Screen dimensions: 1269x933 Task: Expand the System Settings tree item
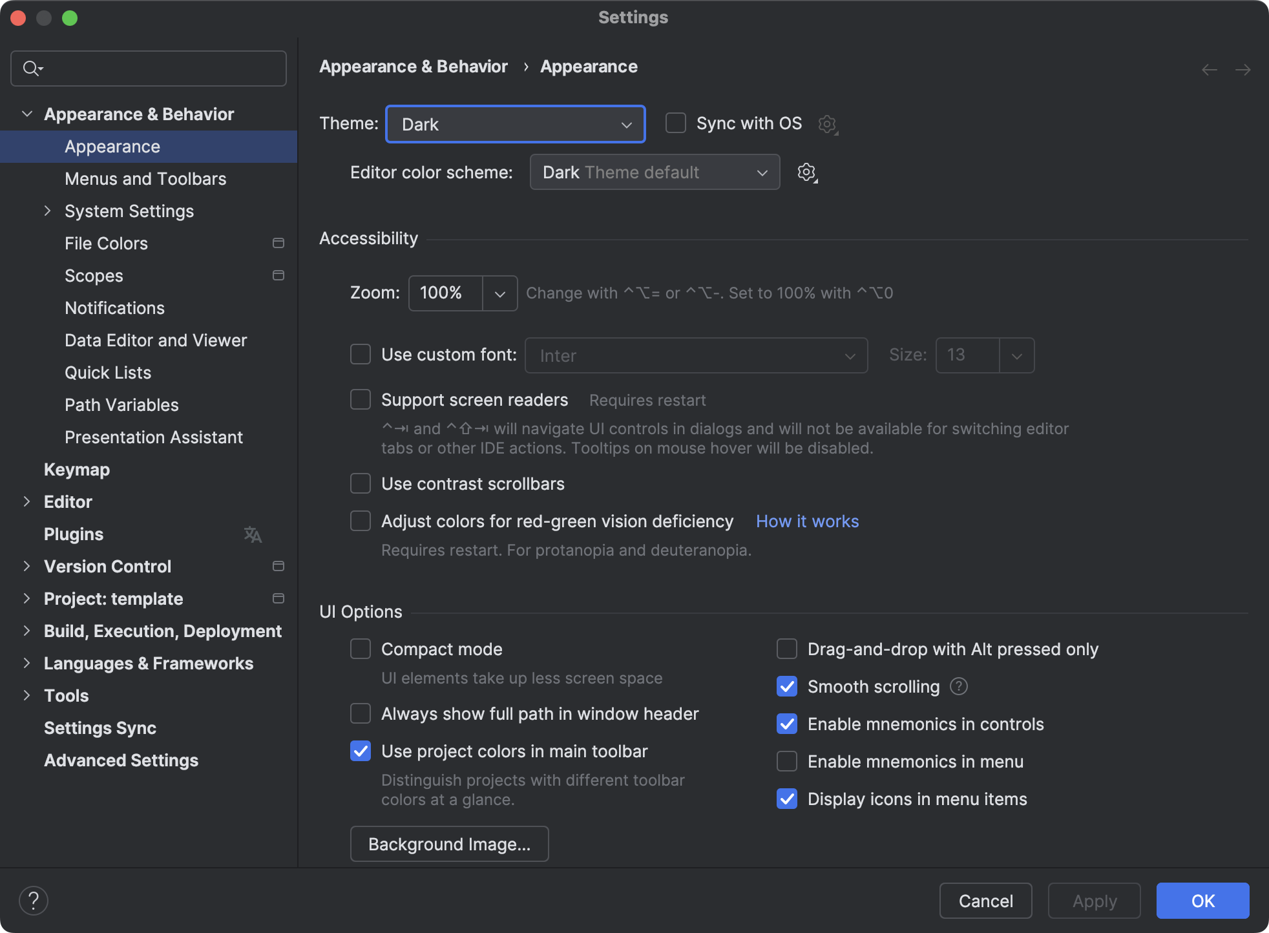(x=48, y=211)
